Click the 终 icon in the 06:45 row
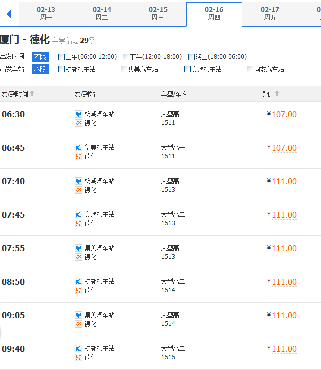 pos(78,156)
